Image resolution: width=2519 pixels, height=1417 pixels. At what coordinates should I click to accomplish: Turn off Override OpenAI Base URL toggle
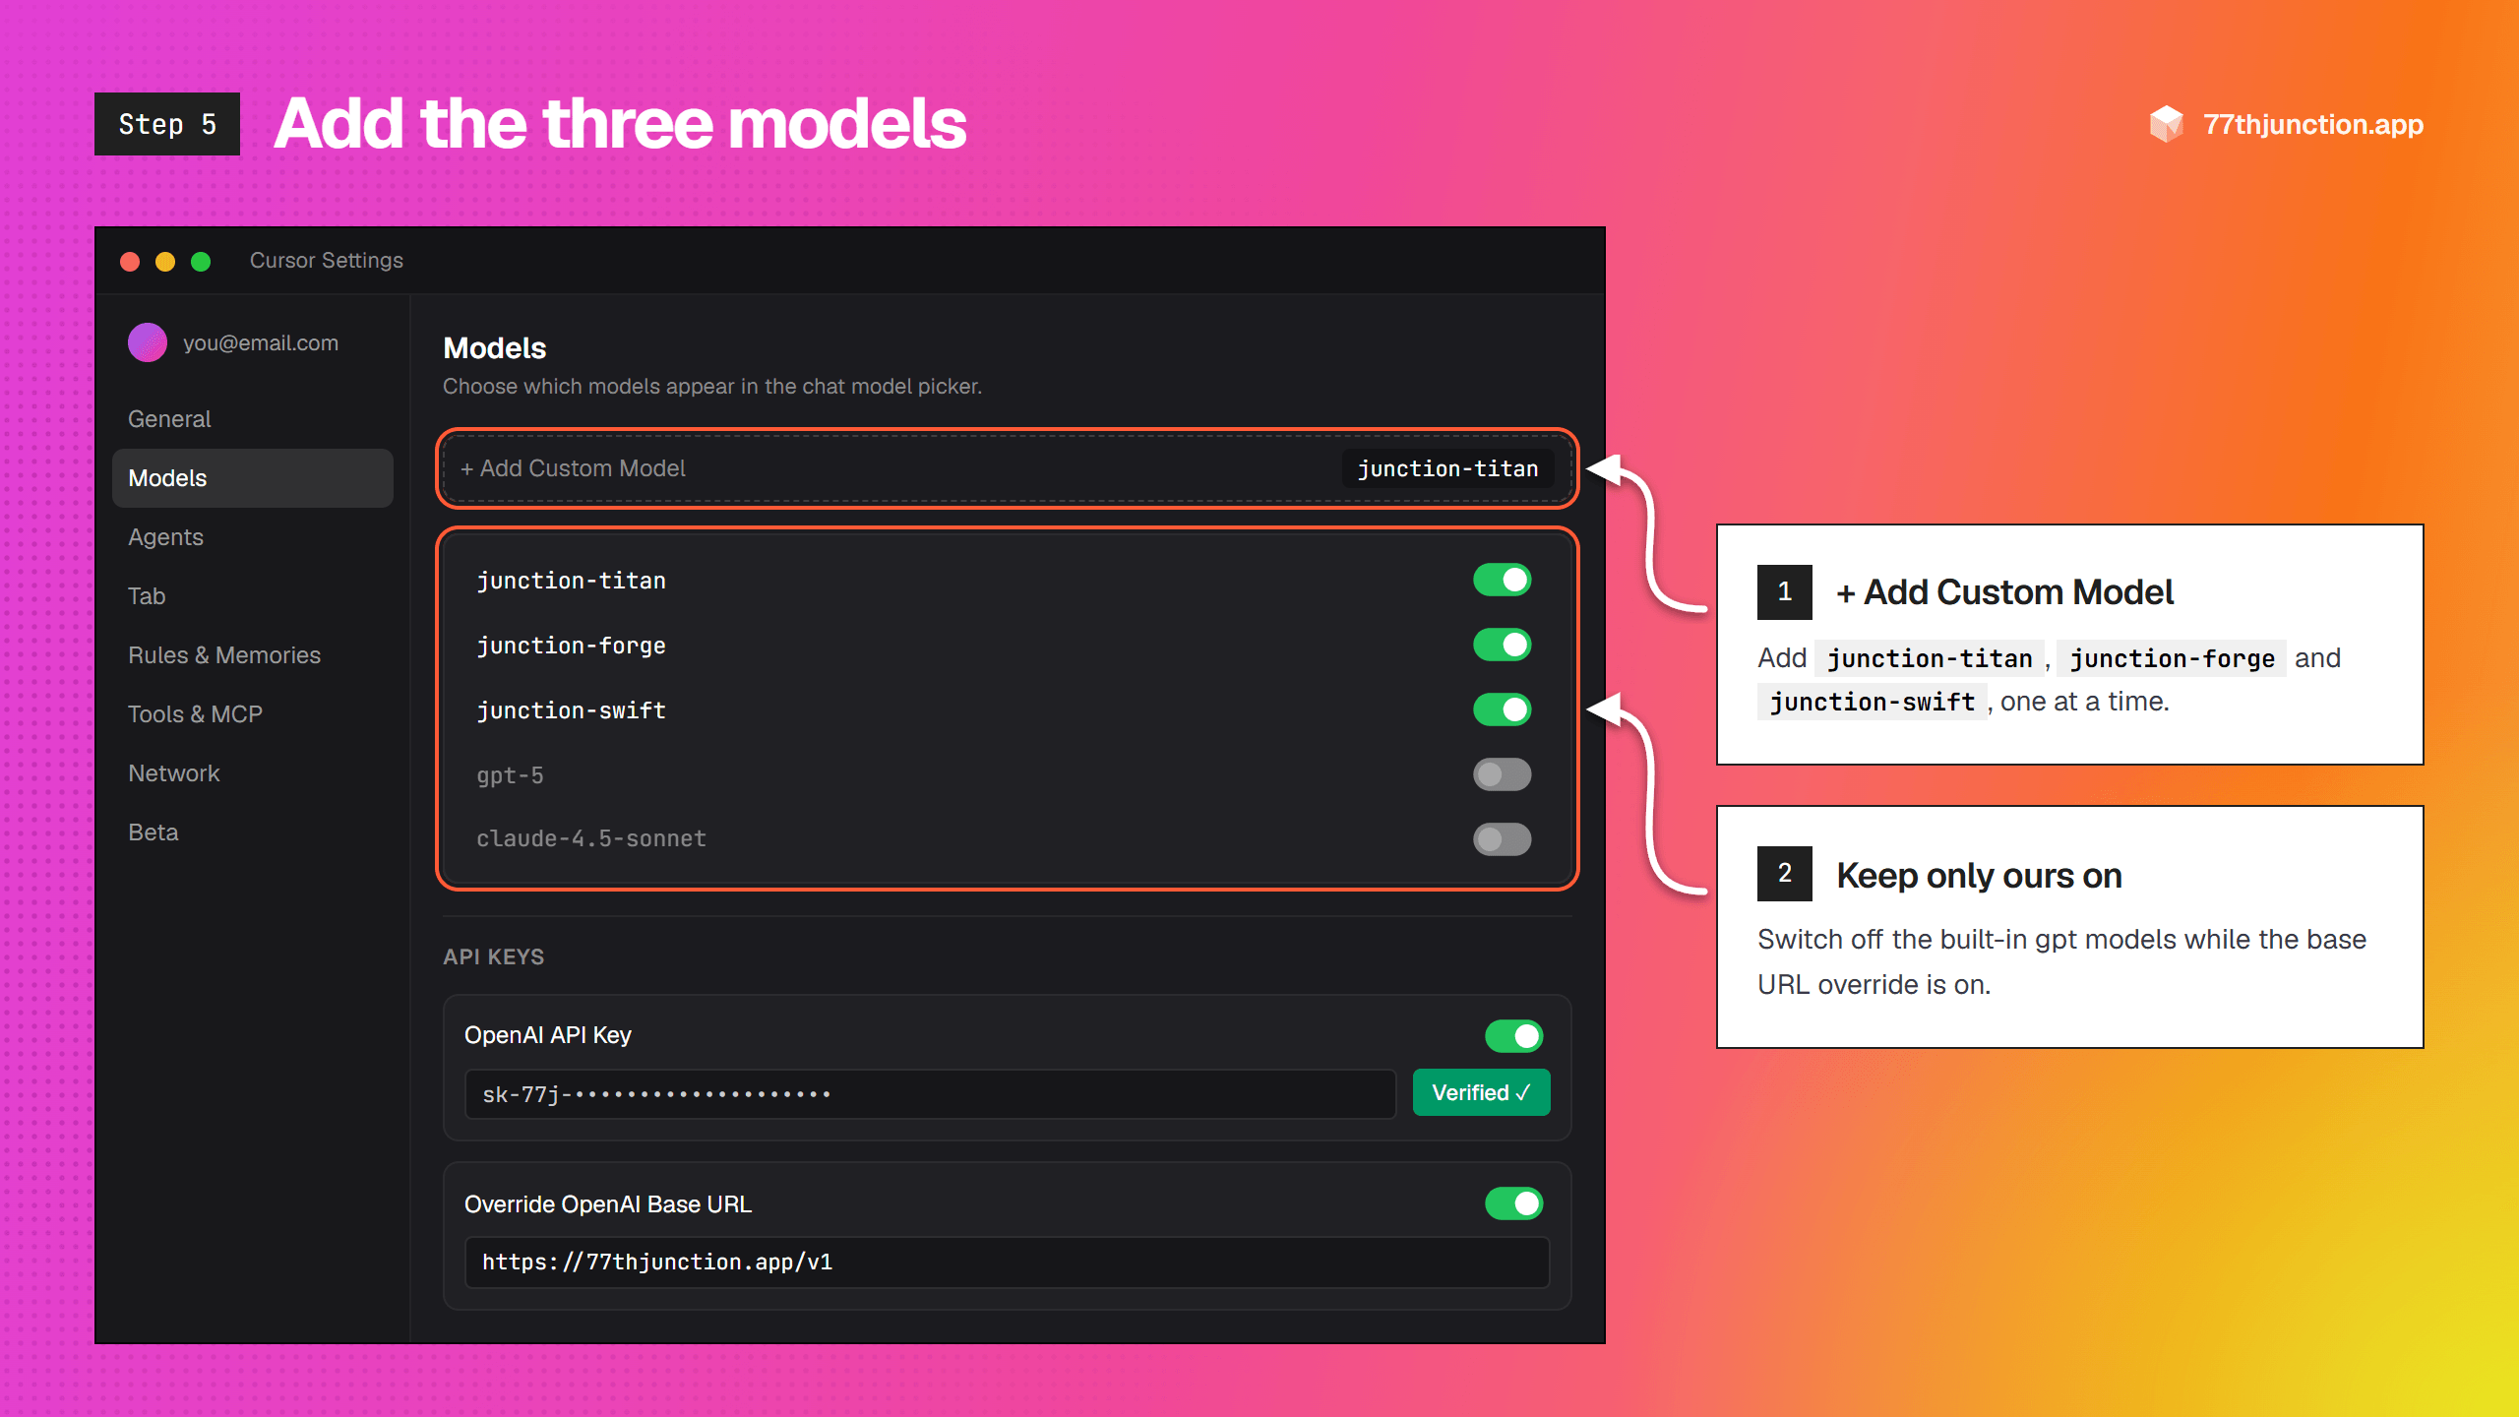tap(1513, 1203)
